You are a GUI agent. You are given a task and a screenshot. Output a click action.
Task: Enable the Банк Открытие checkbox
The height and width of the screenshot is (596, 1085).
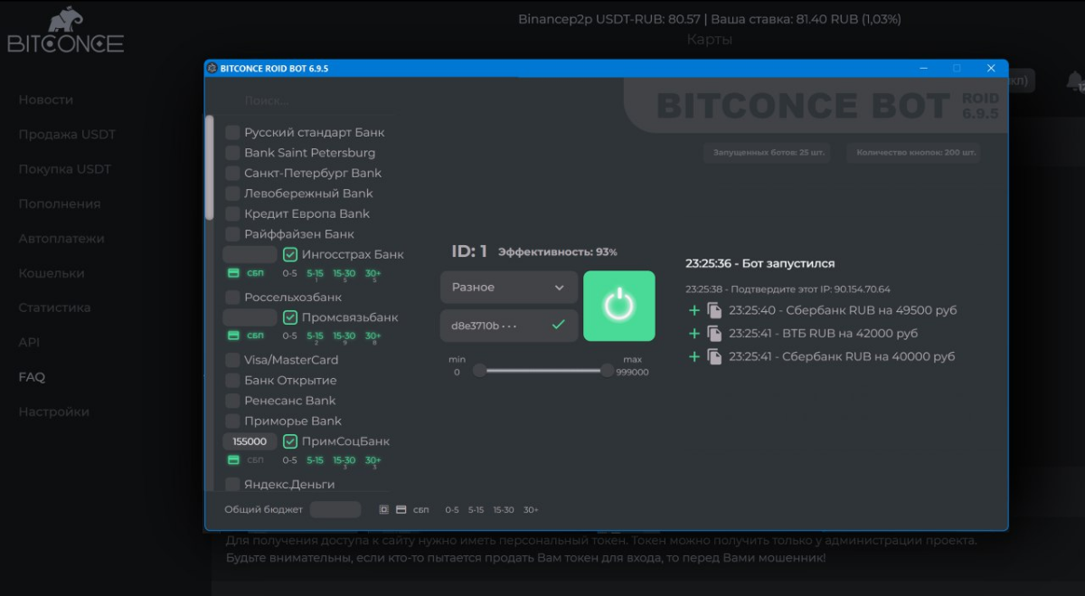click(x=232, y=381)
